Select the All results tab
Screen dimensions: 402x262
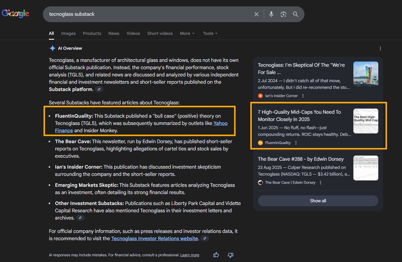(x=51, y=33)
